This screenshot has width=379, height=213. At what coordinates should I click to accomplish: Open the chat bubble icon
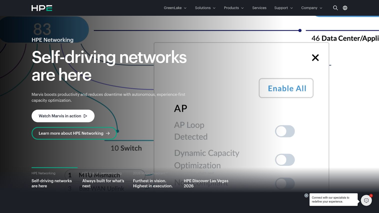366,200
